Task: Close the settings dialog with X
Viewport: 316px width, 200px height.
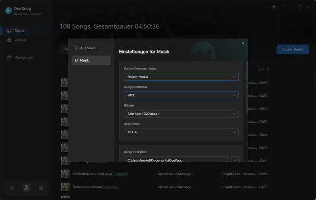Action: coord(243,43)
